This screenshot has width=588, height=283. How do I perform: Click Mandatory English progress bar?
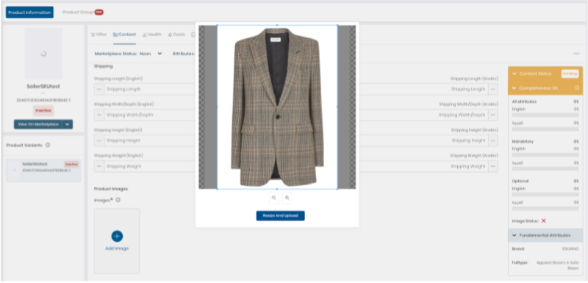coord(545,155)
